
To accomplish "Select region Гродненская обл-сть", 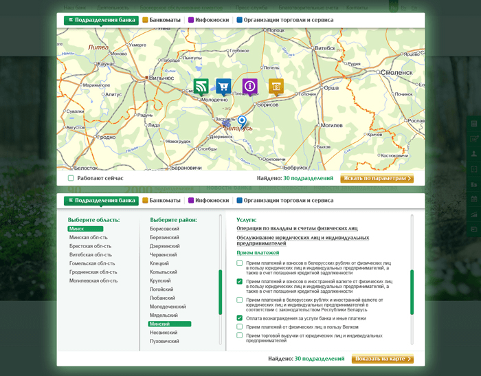I will tap(93, 272).
